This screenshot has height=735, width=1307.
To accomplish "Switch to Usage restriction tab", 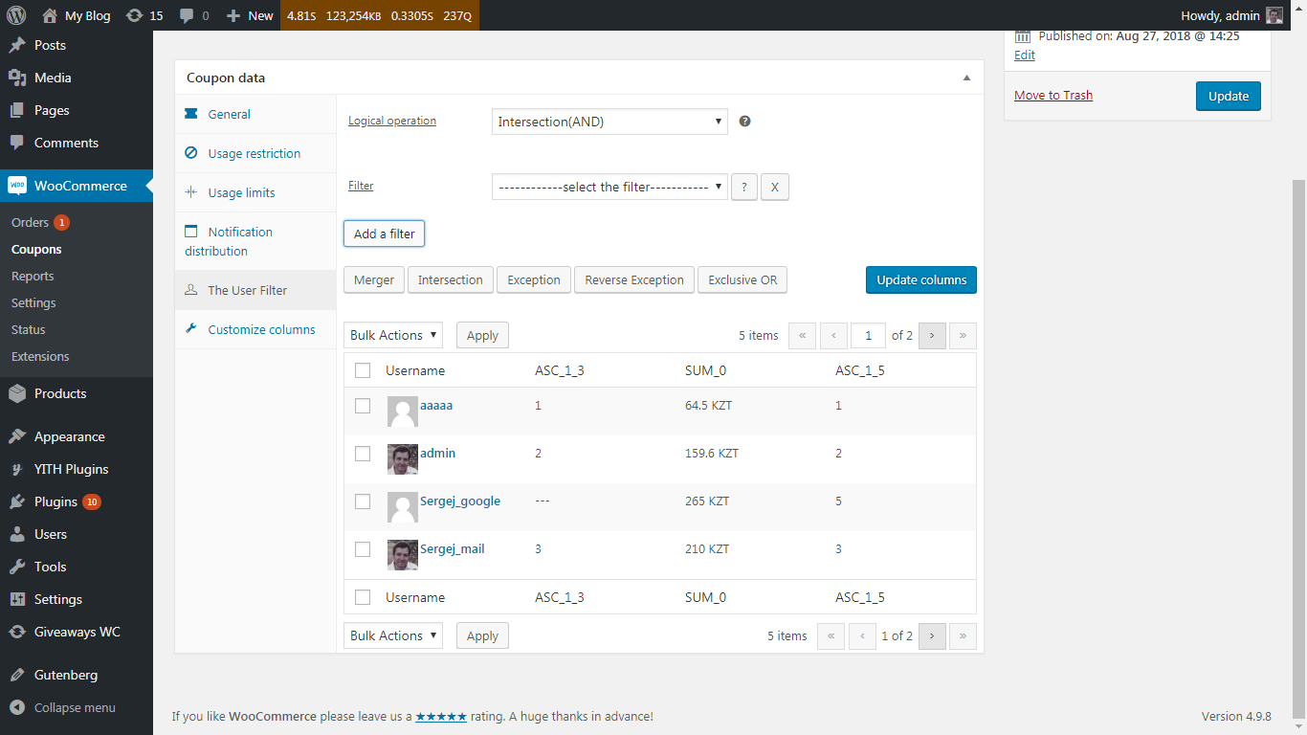I will (255, 153).
